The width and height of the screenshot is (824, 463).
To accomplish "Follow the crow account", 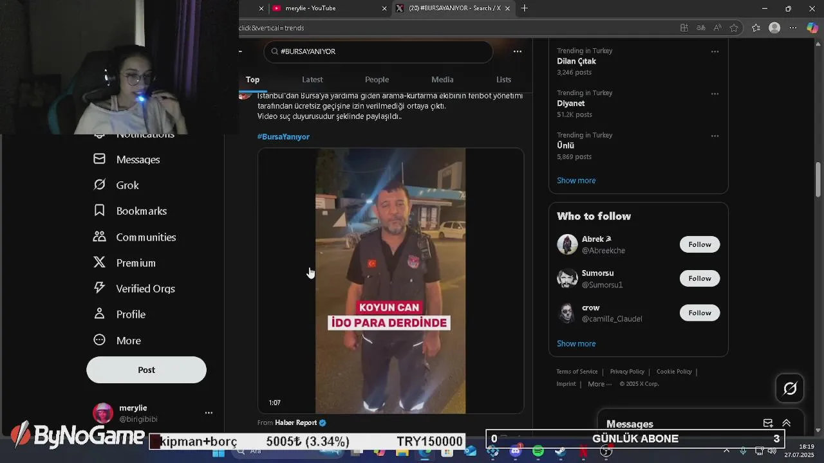I will point(700,313).
